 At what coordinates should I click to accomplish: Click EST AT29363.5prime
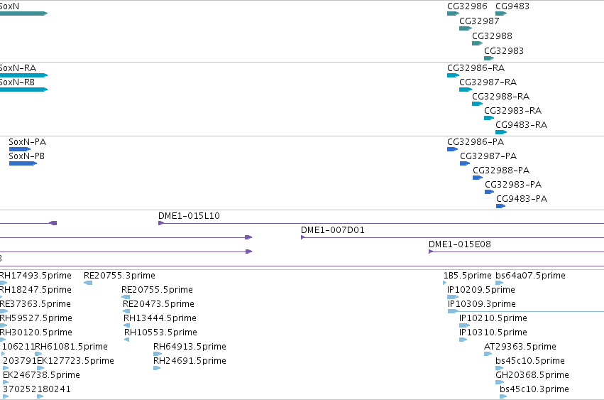(520, 347)
